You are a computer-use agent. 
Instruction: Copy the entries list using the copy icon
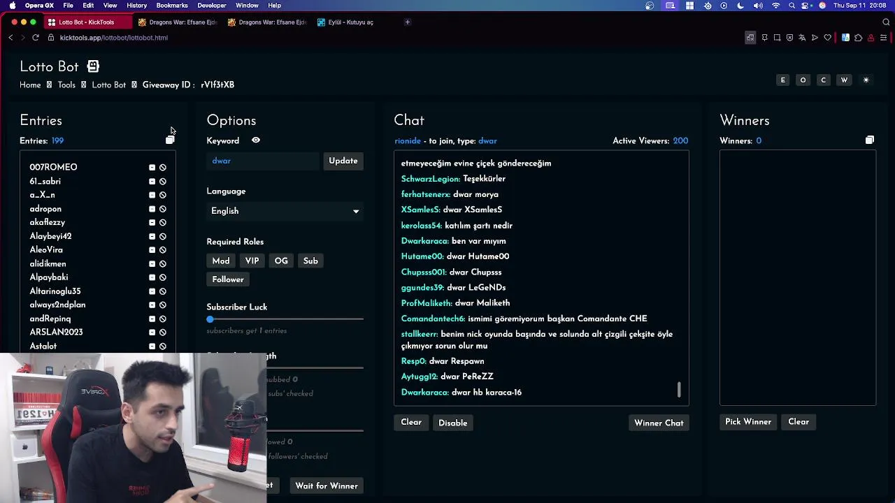point(170,140)
